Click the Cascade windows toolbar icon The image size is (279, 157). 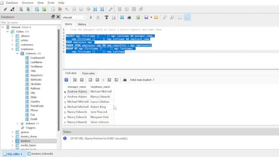coord(141,9)
